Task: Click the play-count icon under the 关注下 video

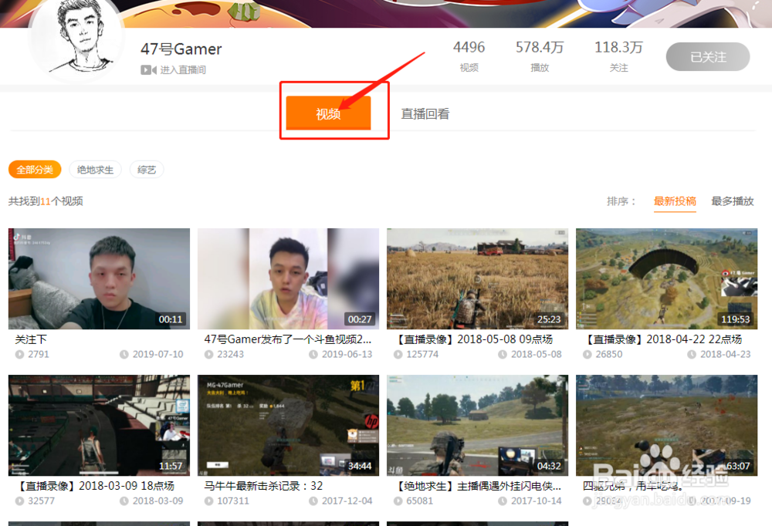Action: pos(20,354)
